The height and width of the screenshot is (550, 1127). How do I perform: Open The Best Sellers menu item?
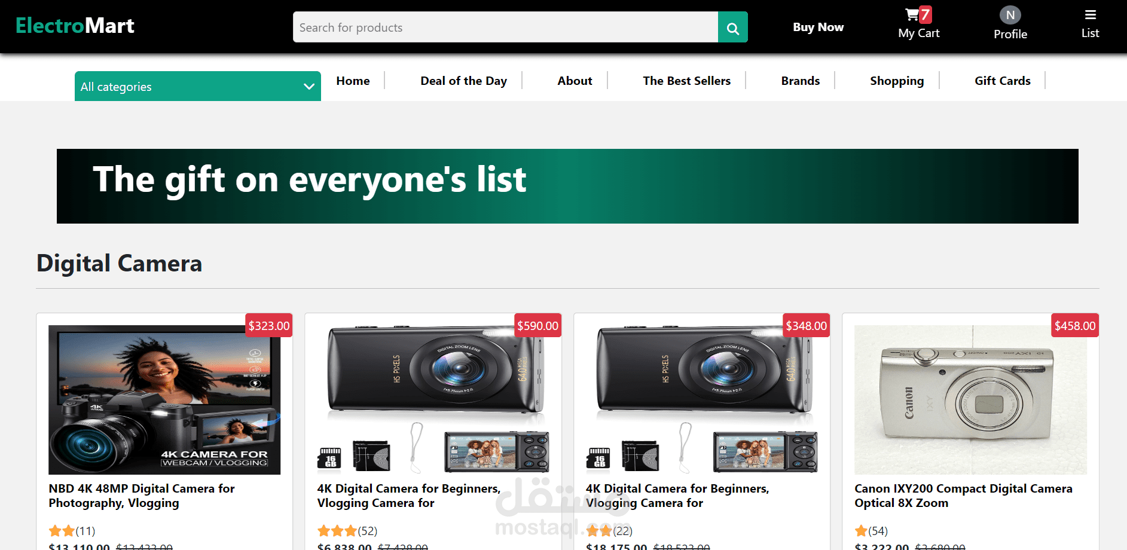(x=686, y=81)
